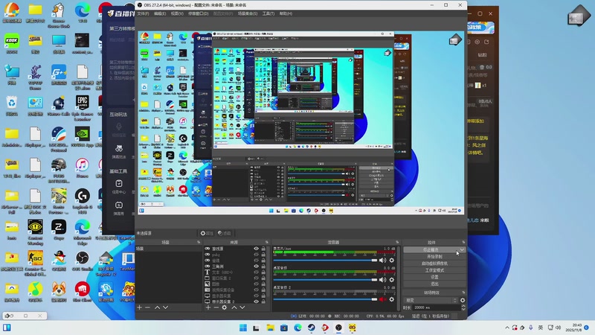The width and height of the screenshot is (595, 335).
Task: Open the 场景集合(S) menu in OBS
Action: click(x=248, y=13)
